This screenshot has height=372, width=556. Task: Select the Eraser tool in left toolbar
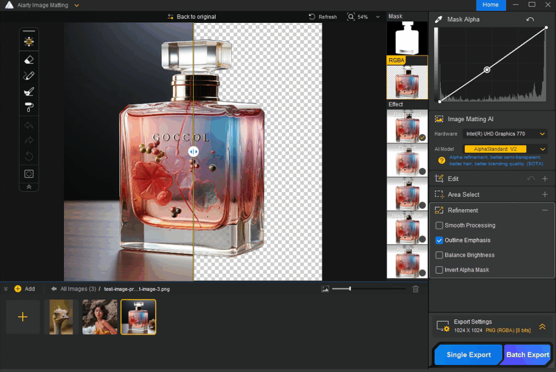click(x=29, y=60)
